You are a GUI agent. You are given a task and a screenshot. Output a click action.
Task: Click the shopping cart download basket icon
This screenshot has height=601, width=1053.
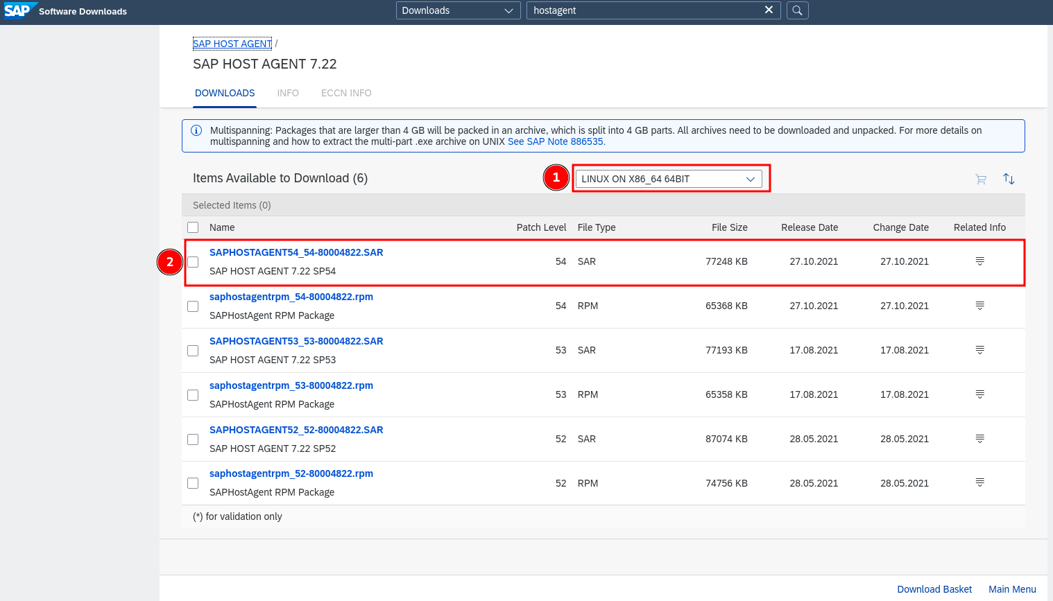pos(980,180)
